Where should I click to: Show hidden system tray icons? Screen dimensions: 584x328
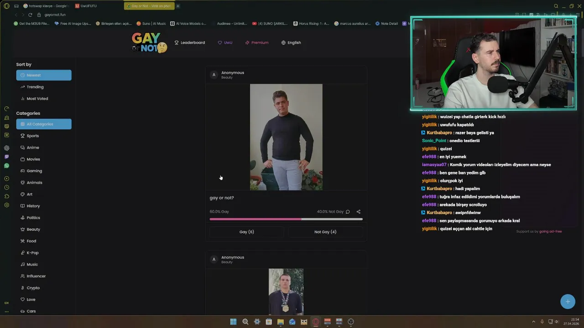pos(533,322)
